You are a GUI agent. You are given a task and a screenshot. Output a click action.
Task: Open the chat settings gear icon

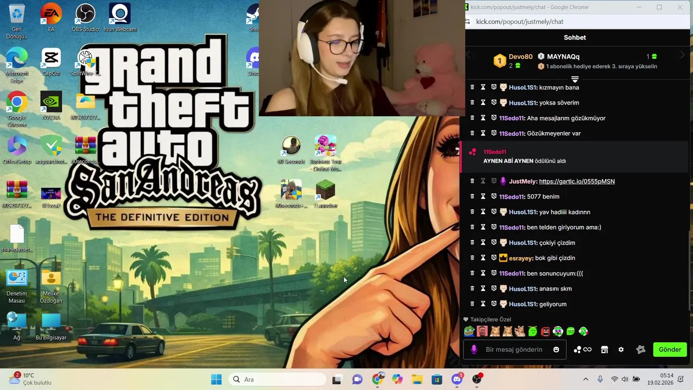pyautogui.click(x=621, y=350)
